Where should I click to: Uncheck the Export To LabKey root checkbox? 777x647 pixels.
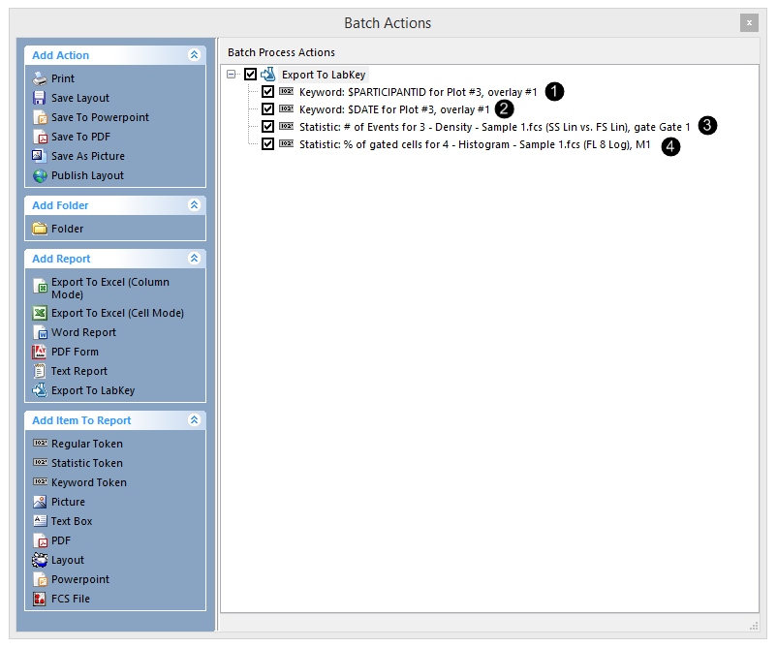click(x=251, y=74)
